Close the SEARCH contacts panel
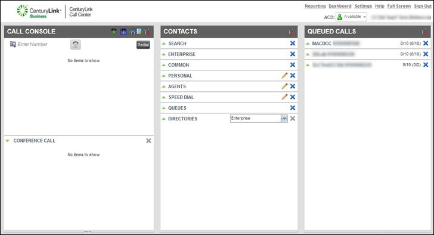Viewport: 434px width, 235px height. pyautogui.click(x=293, y=43)
